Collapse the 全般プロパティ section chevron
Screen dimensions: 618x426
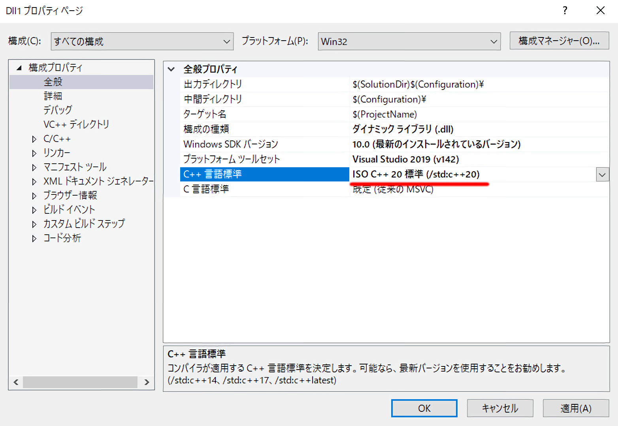pyautogui.click(x=171, y=69)
